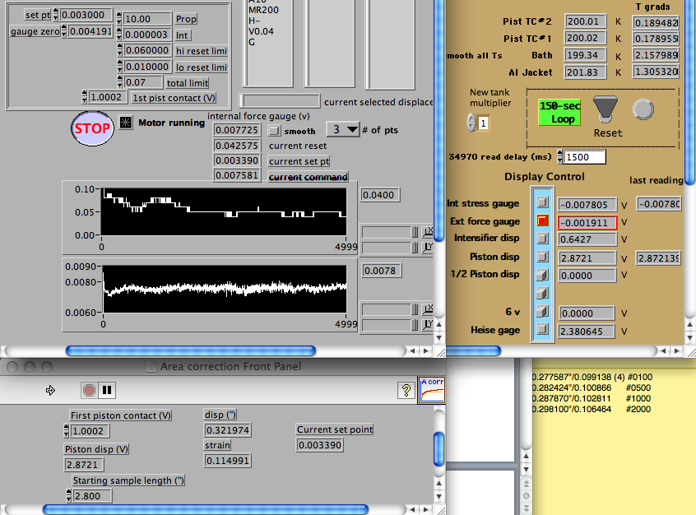The image size is (696, 515).
Task: Toggle the Heise gage display button
Action: click(x=542, y=330)
